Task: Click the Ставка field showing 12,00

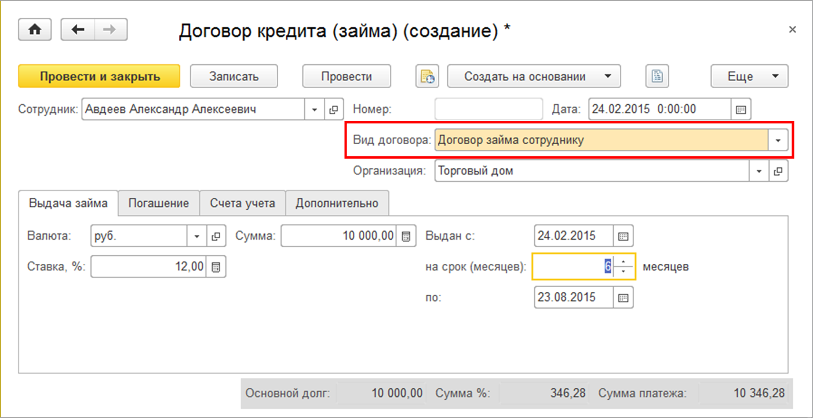Action: (x=149, y=267)
